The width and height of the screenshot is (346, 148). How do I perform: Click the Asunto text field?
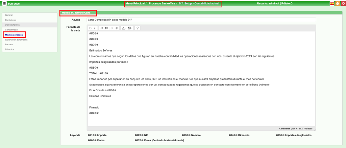(x=201, y=20)
